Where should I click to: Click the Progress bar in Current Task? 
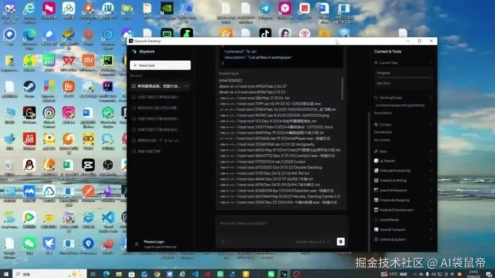[403, 77]
